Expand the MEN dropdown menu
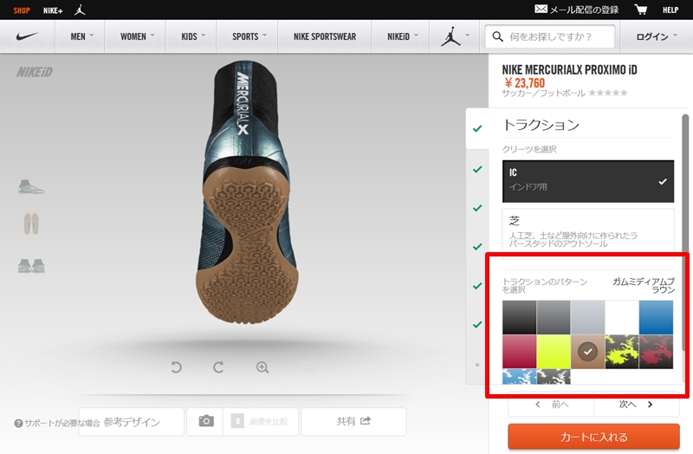The width and height of the screenshot is (693, 454). pyautogui.click(x=82, y=37)
